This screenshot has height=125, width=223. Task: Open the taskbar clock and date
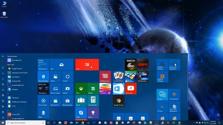tap(213, 123)
